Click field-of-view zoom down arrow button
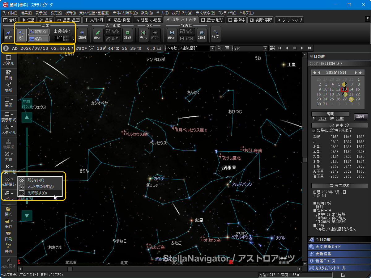The image size is (371, 278). (x=27, y=216)
